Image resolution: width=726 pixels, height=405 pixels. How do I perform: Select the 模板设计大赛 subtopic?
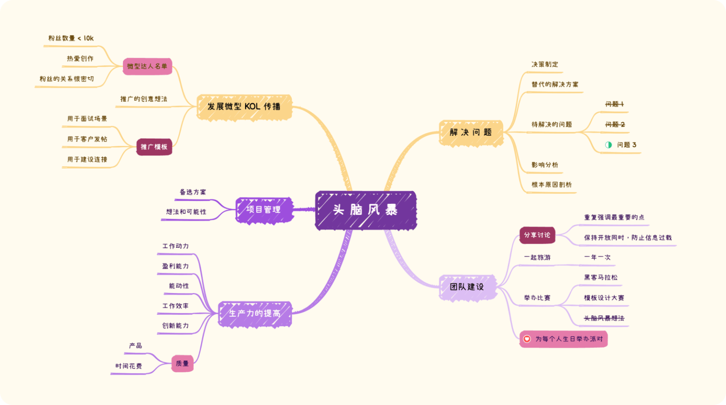coord(604,298)
